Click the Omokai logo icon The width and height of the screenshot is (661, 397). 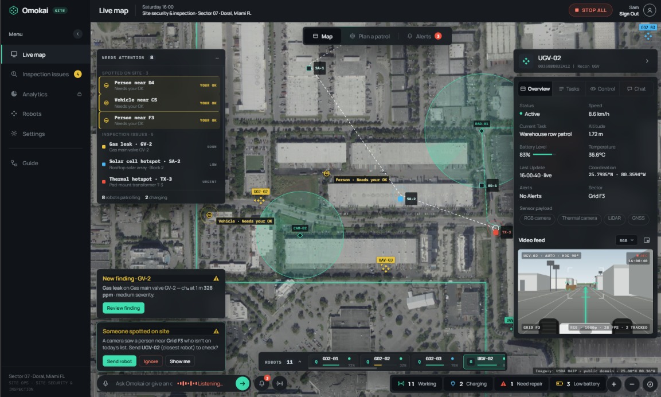[x=14, y=10]
